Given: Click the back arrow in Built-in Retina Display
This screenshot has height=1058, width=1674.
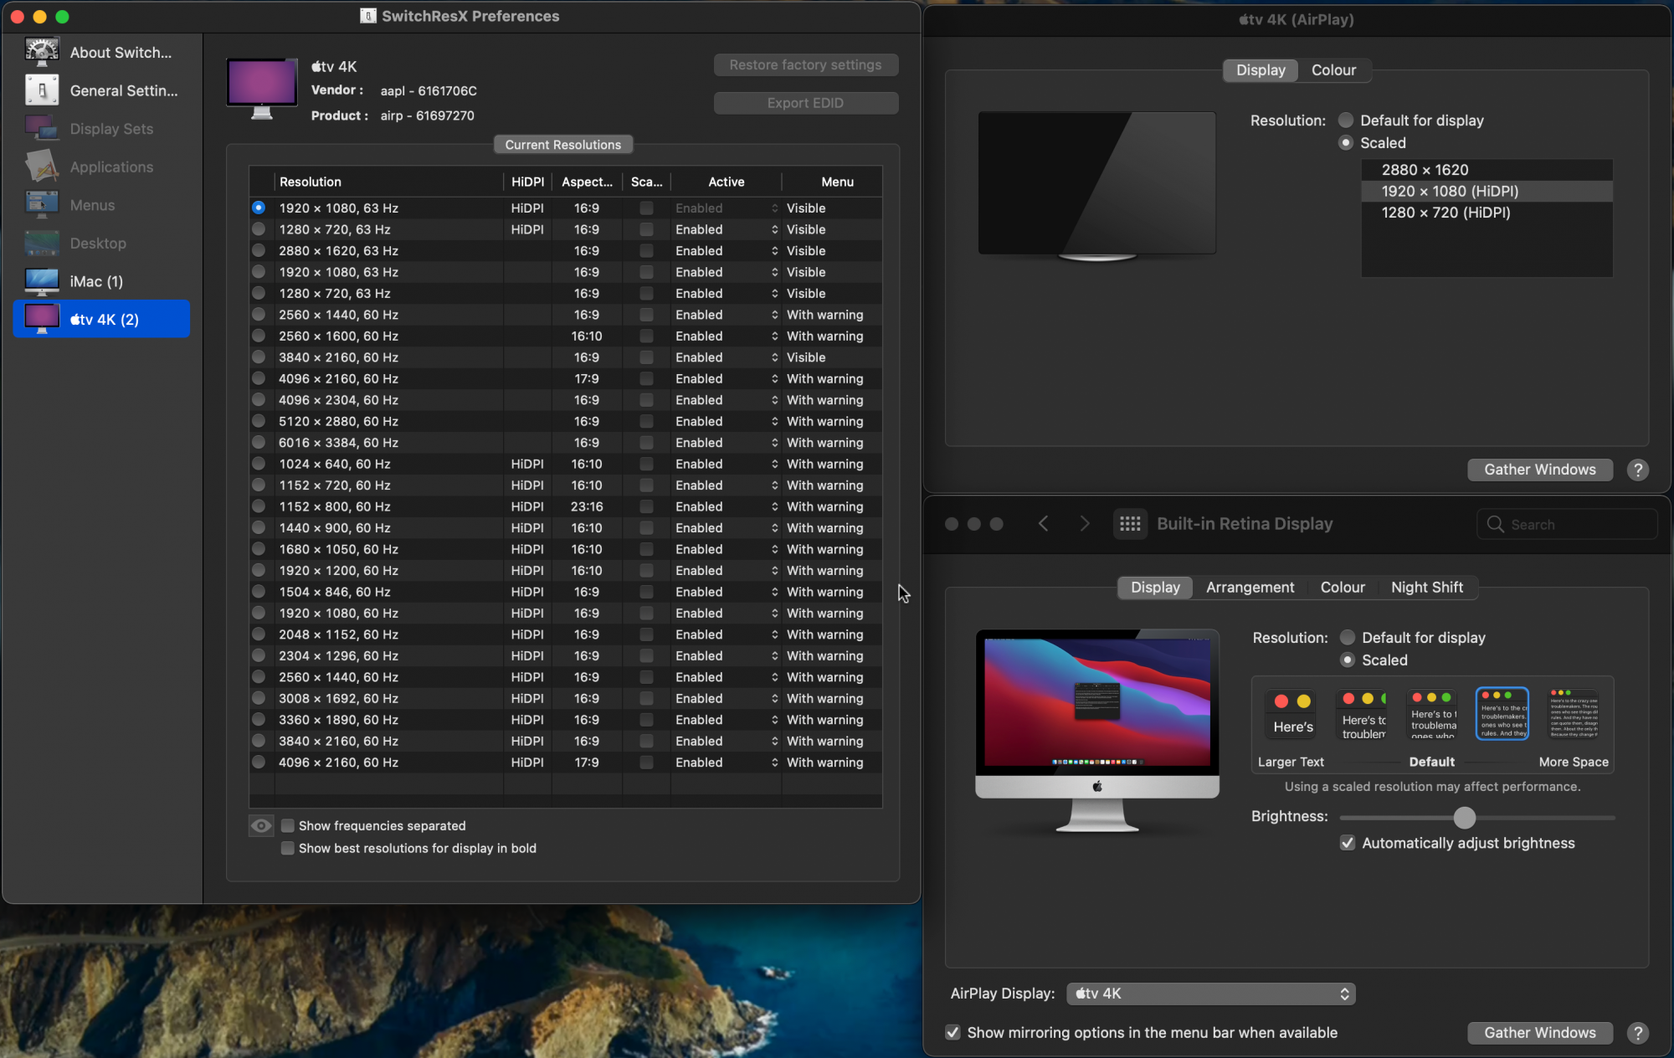Looking at the screenshot, I should tap(1043, 524).
